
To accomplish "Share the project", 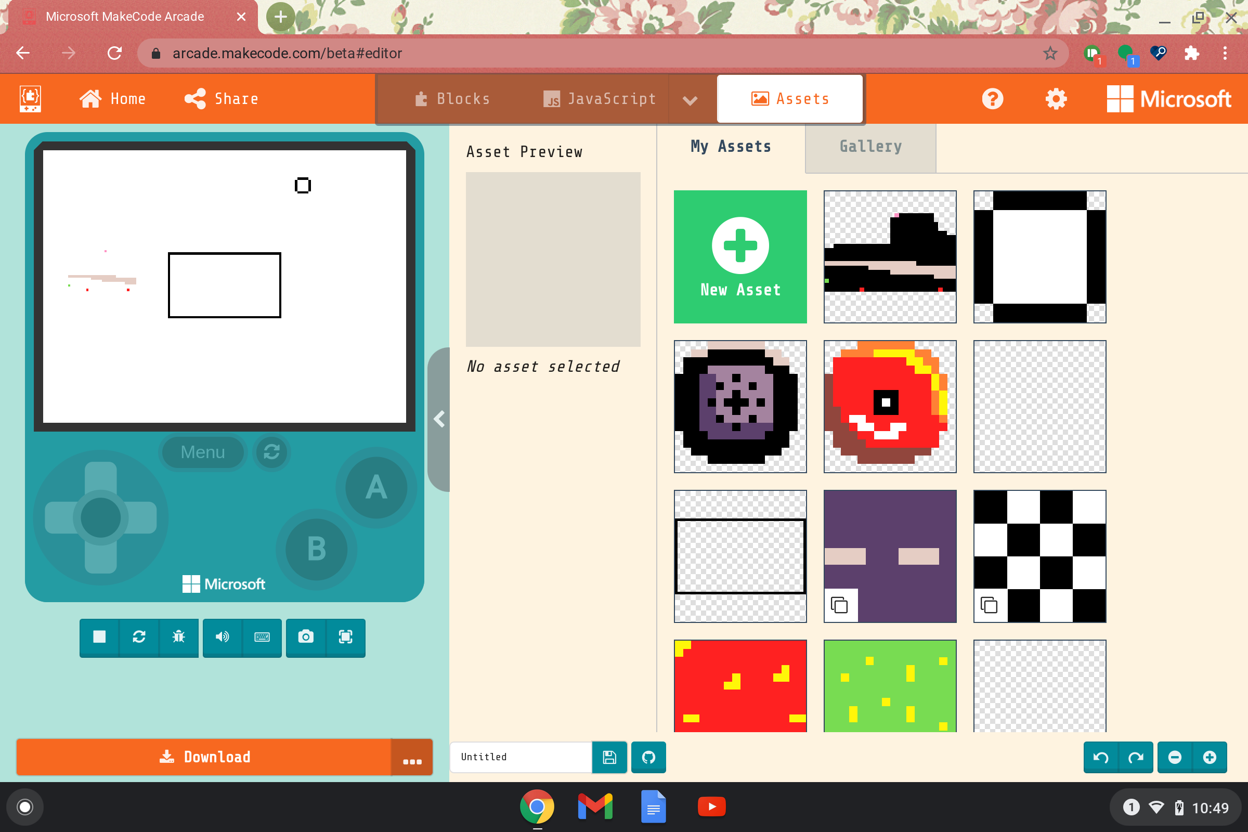I will tap(222, 99).
